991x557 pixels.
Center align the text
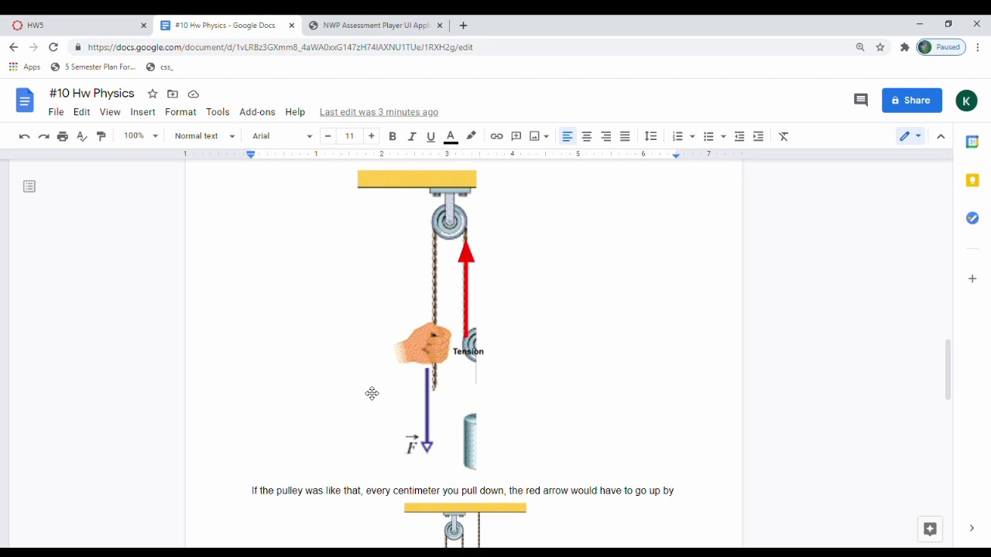coord(587,136)
